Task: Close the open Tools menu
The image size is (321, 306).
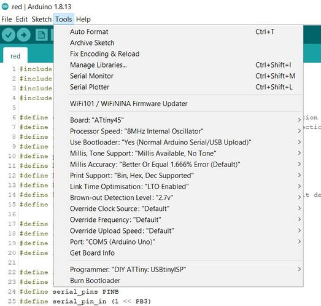Action: pyautogui.click(x=64, y=19)
